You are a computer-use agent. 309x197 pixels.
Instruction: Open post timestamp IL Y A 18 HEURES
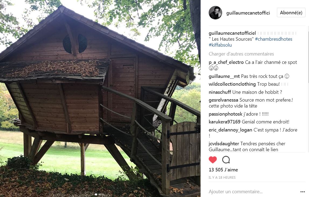pyautogui.click(x=222, y=178)
